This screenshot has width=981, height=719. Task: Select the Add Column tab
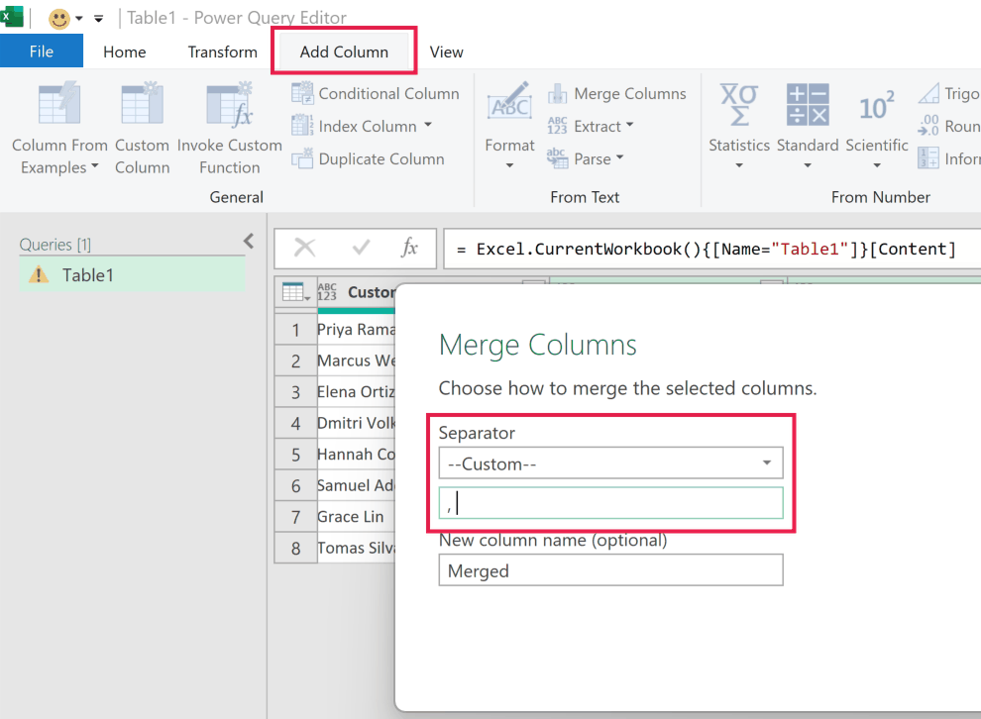point(344,51)
